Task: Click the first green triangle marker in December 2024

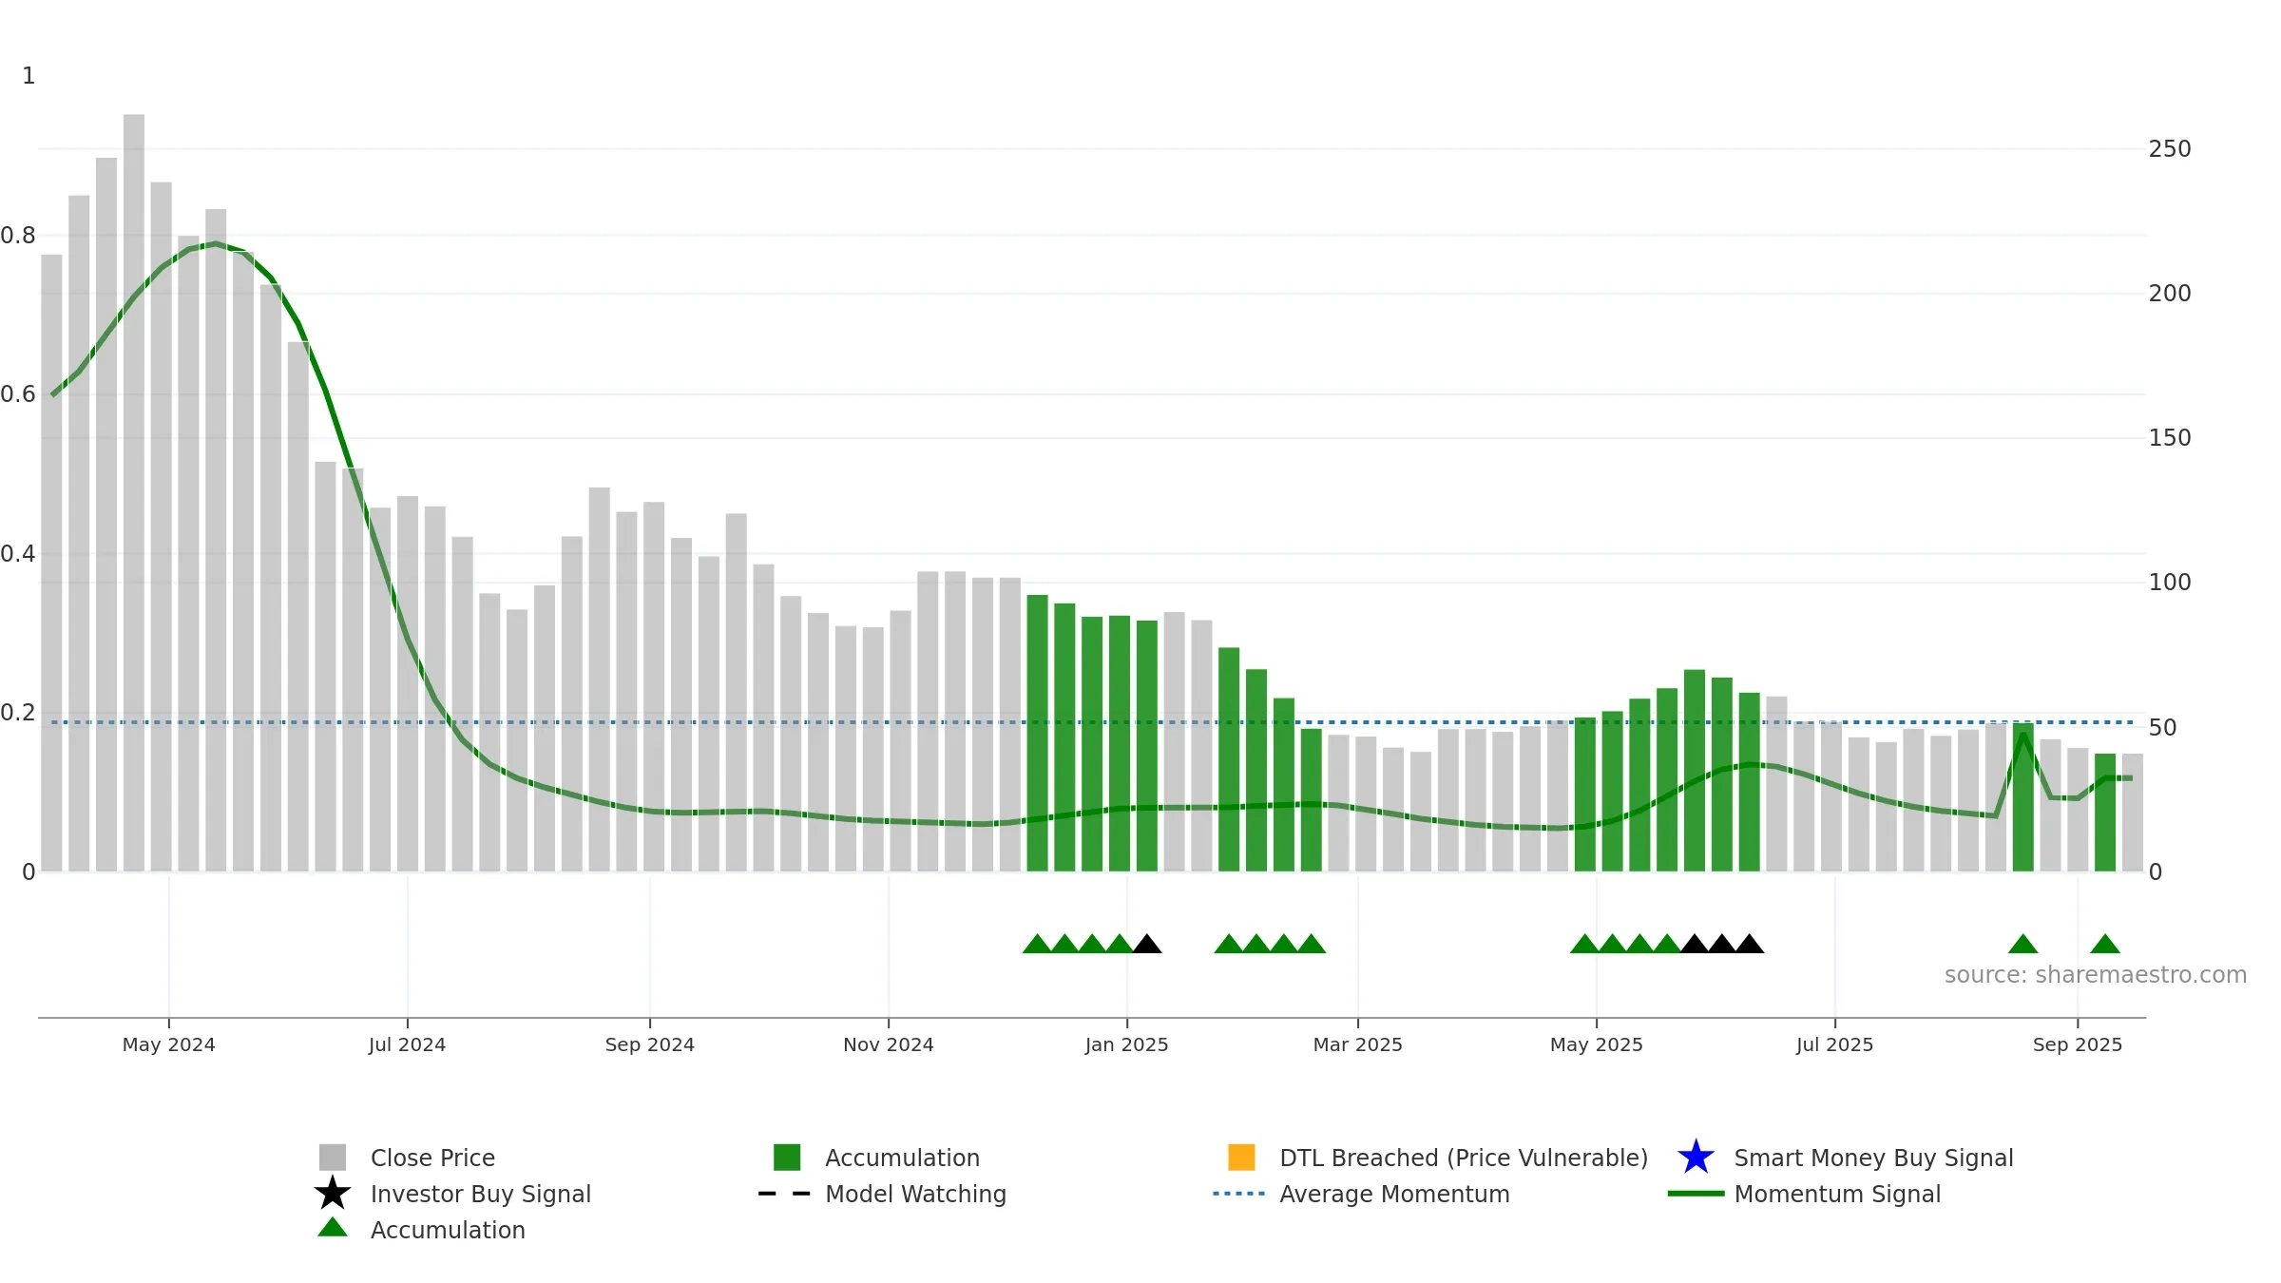Action: (x=1037, y=944)
